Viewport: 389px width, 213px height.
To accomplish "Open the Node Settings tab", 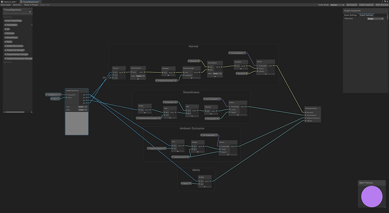I will [350, 15].
